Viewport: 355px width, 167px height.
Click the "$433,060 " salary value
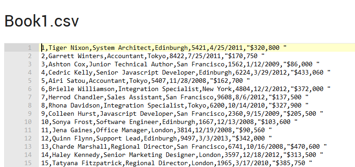(x=311, y=72)
